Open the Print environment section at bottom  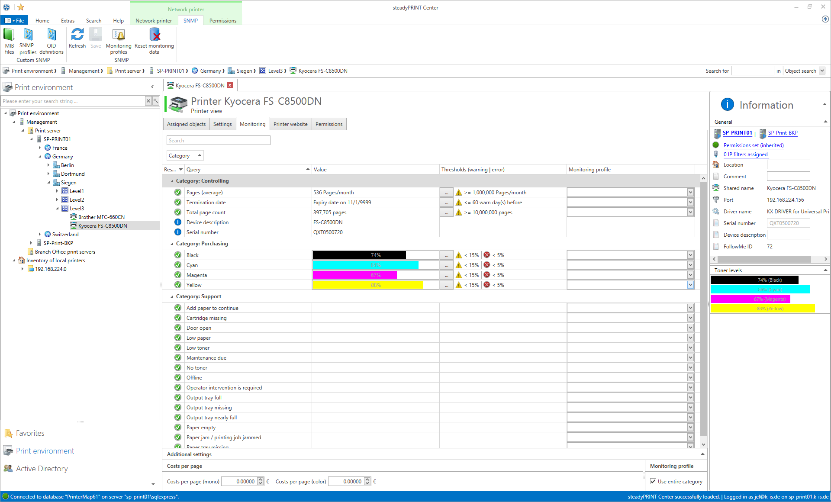(45, 451)
